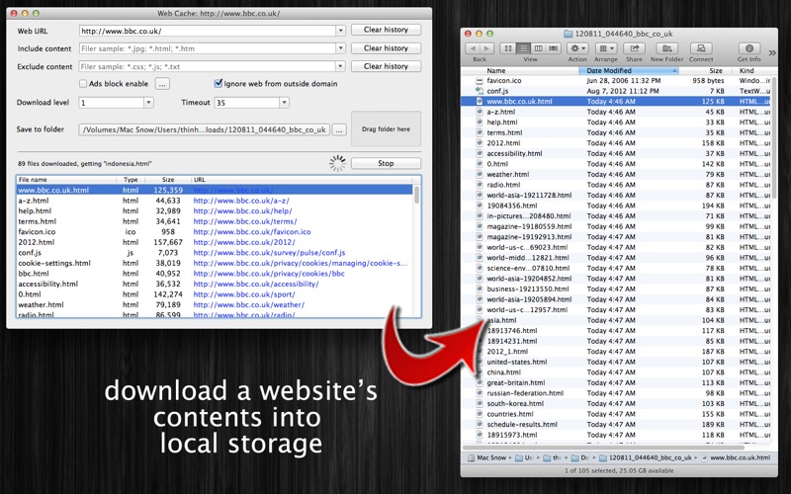
Task: Click the Exclude content filter field
Action: tap(208, 66)
